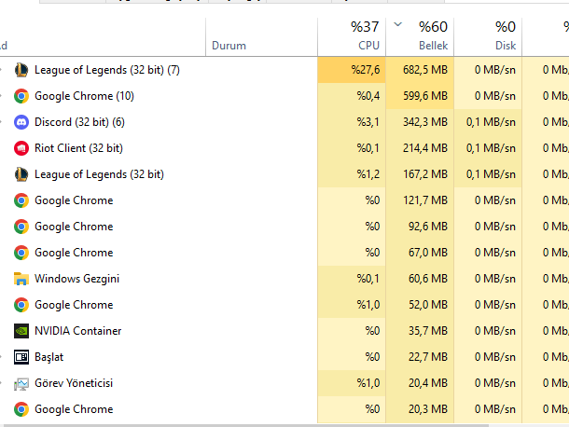
Task: Click the League of Legends (7) process icon
Action: 21,70
